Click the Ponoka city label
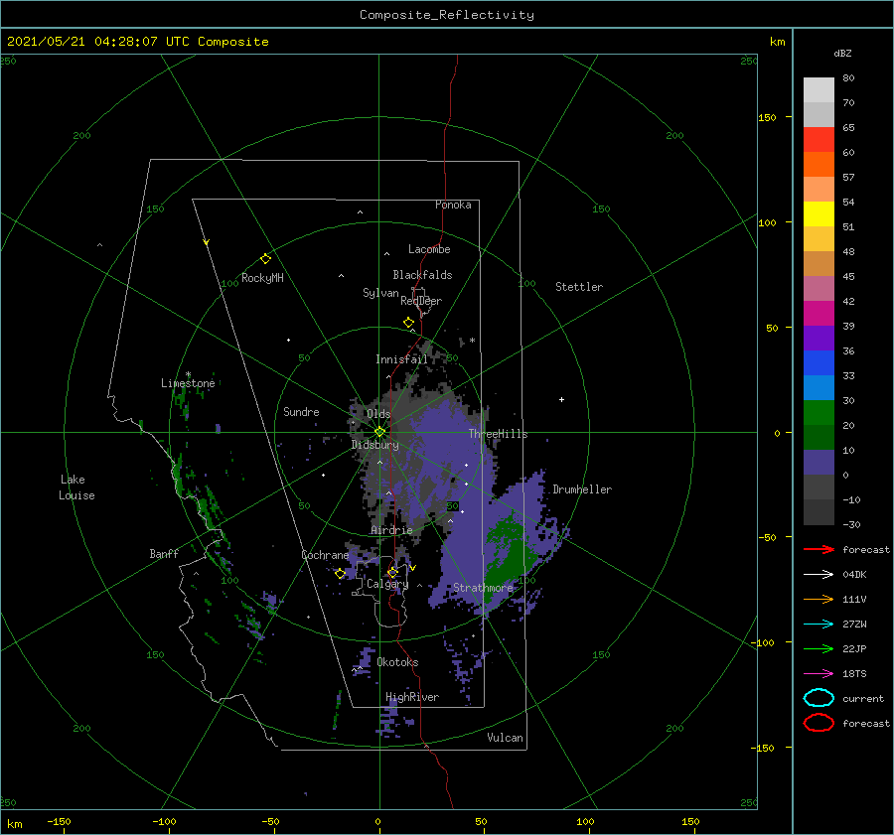This screenshot has width=894, height=835. point(453,205)
